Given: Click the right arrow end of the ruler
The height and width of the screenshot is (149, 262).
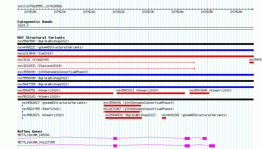Looking at the screenshot, I should [x=253, y=9].
